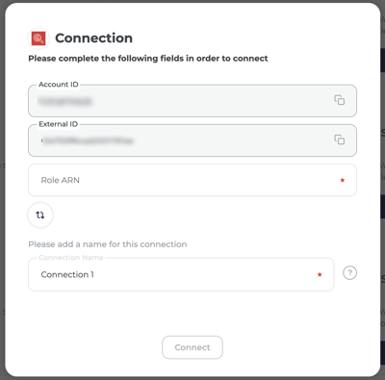Viewport: 385px width, 380px height.
Task: Click the blurred Account ID value
Action: (x=65, y=102)
